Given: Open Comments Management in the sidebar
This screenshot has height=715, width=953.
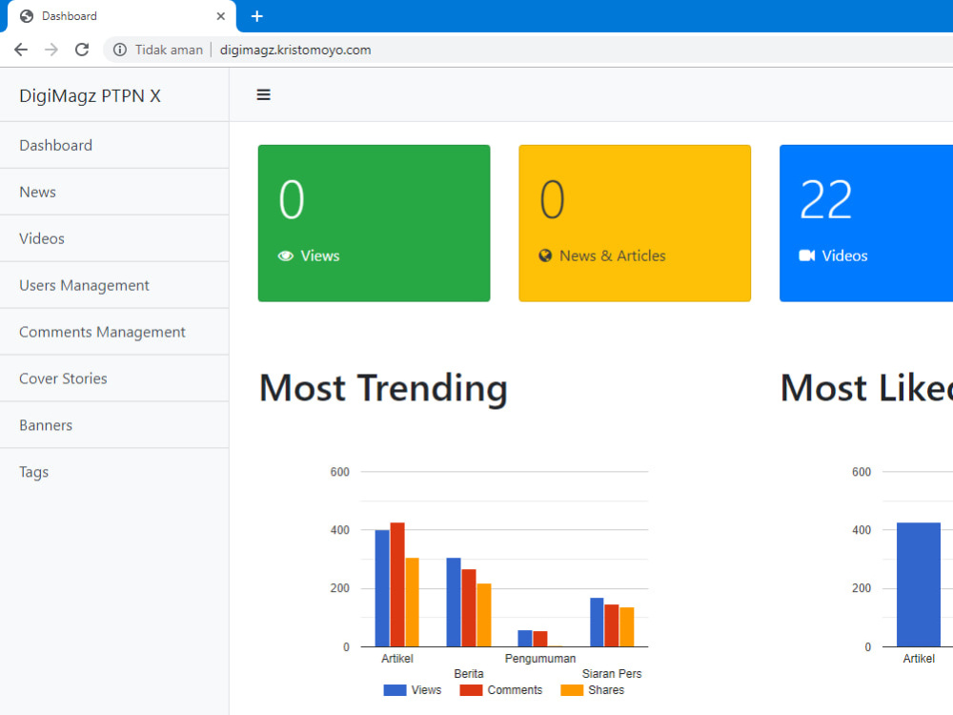Looking at the screenshot, I should click(x=114, y=332).
